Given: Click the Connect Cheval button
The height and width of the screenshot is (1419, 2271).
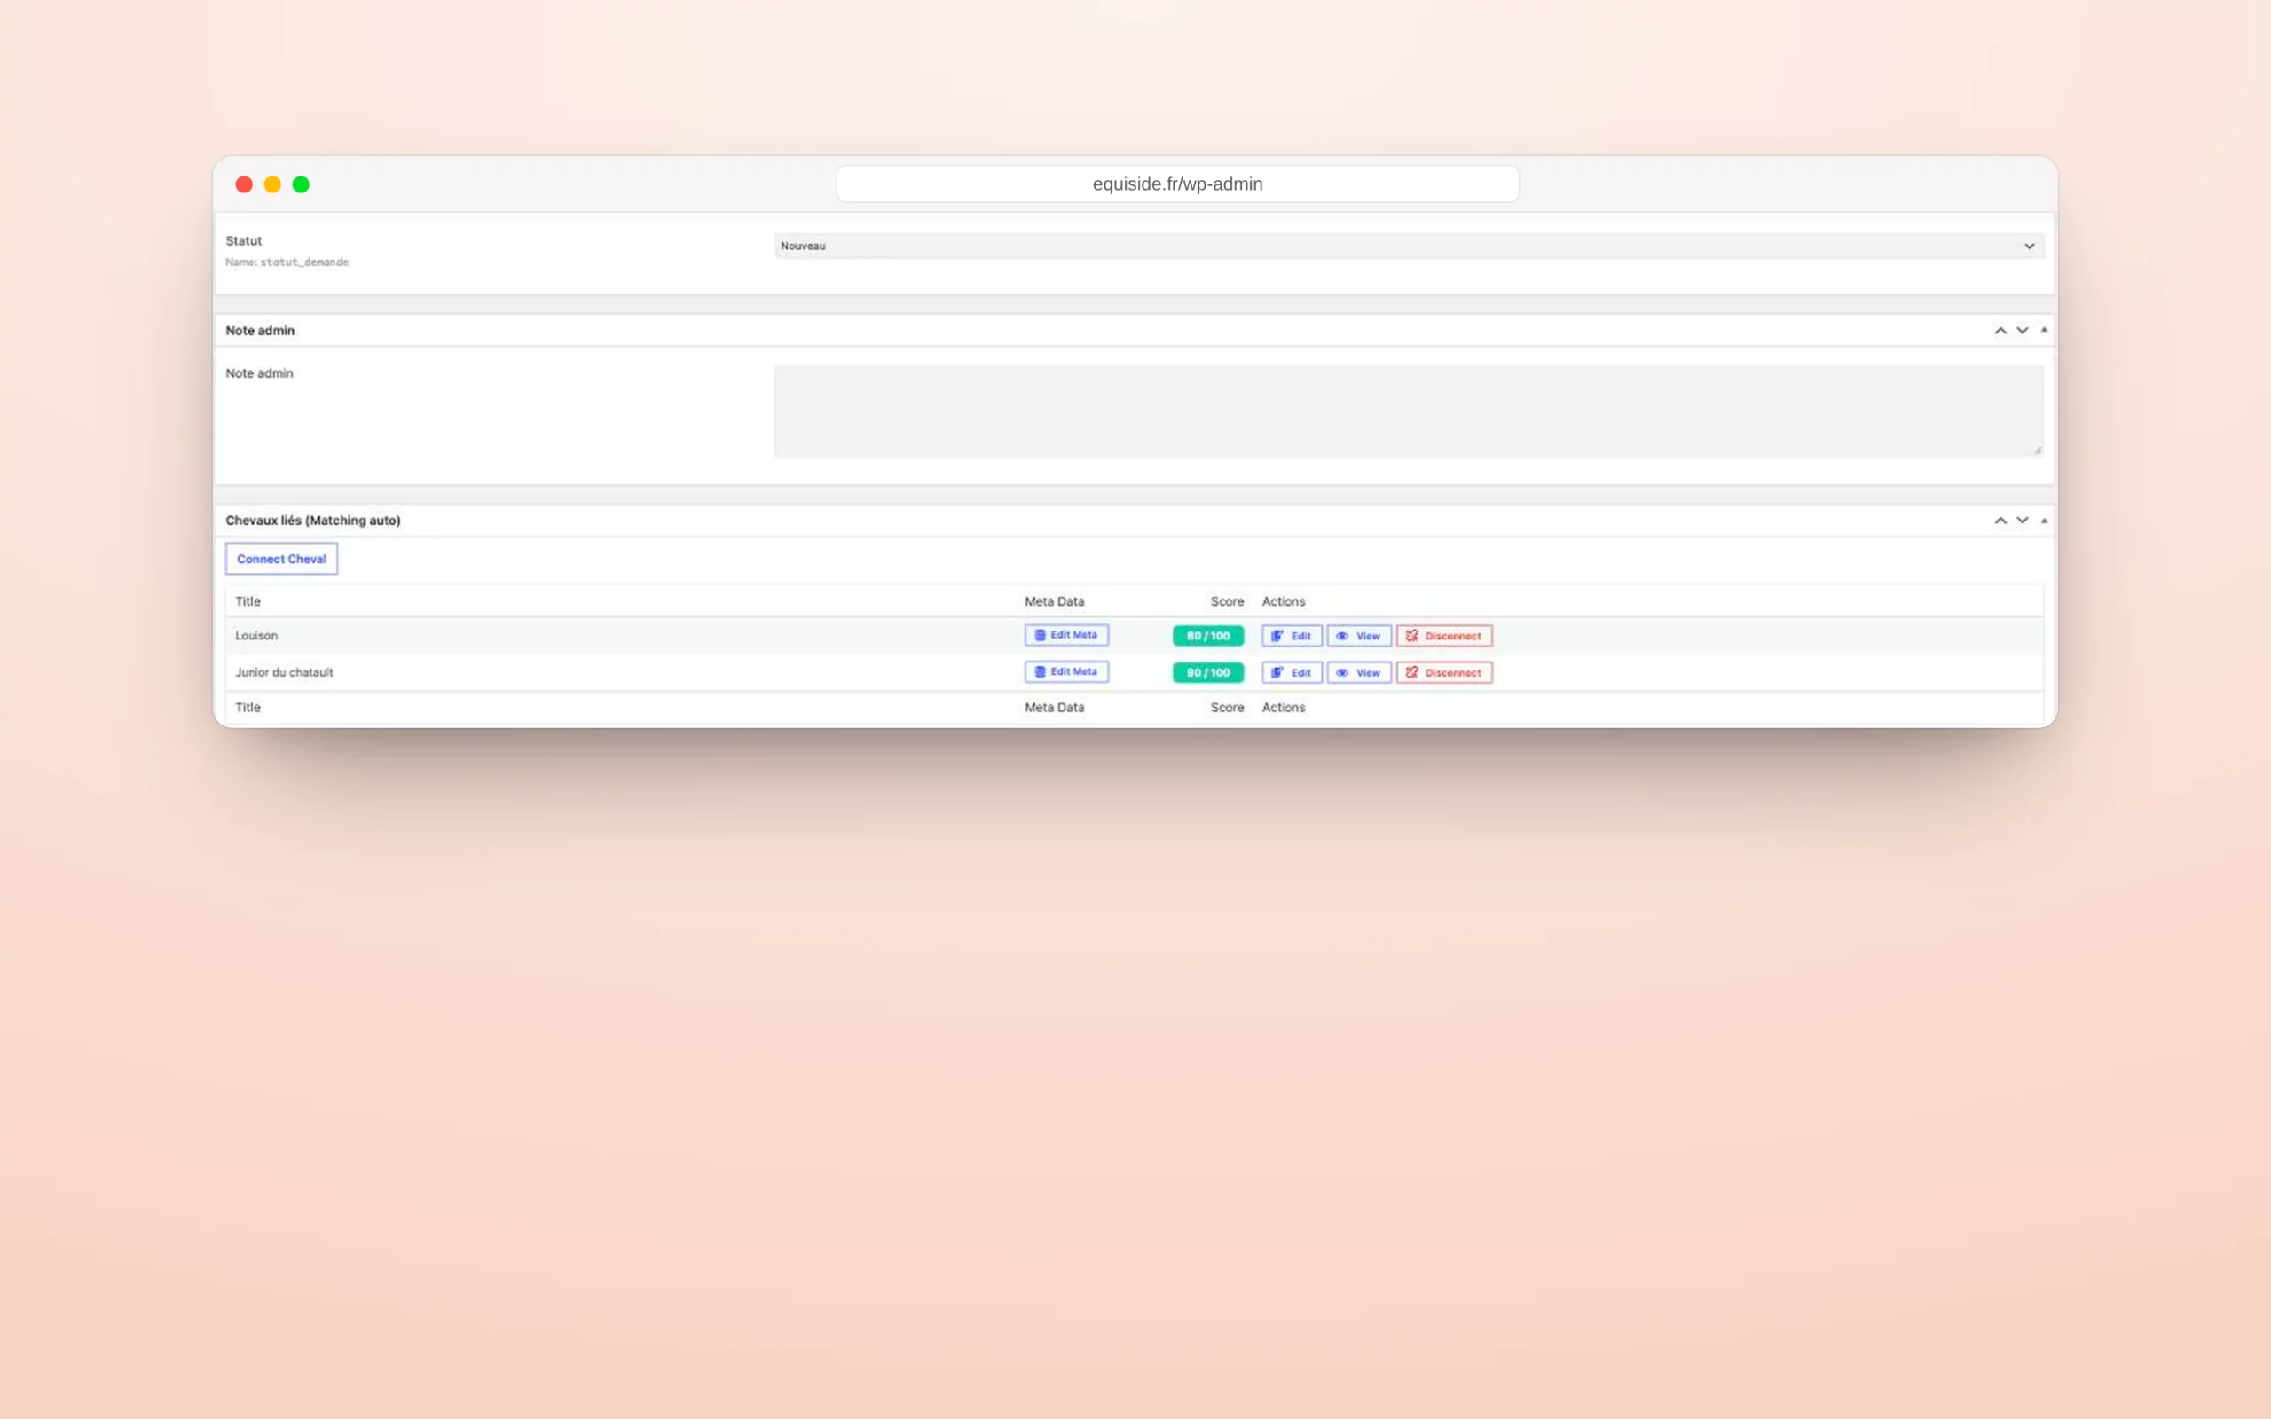Looking at the screenshot, I should point(281,559).
